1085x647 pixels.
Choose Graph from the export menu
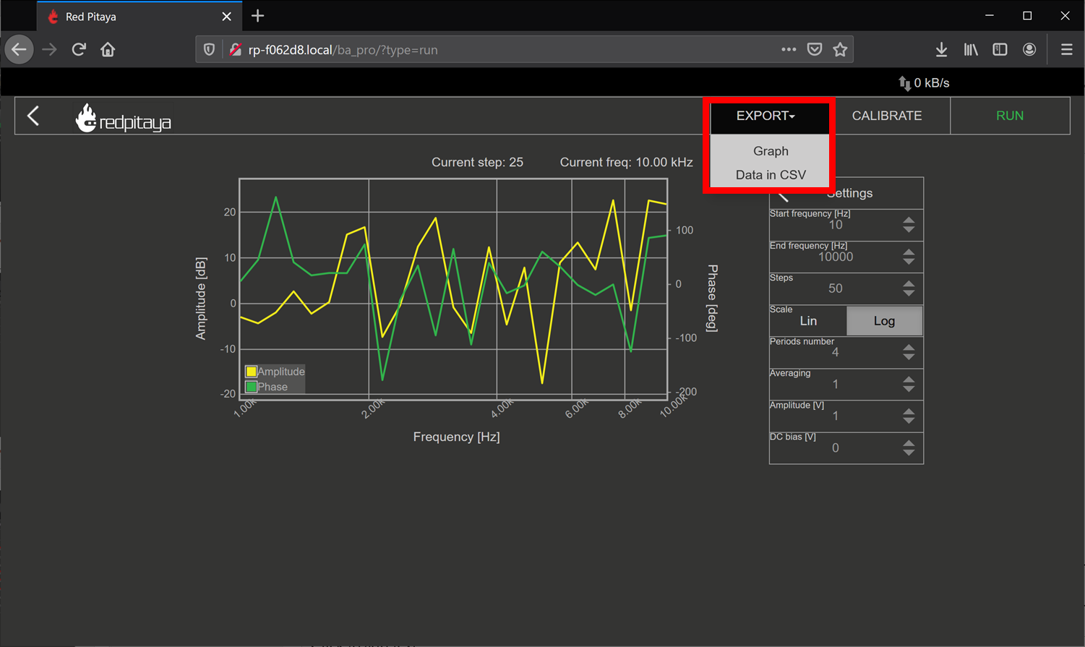[x=771, y=151]
